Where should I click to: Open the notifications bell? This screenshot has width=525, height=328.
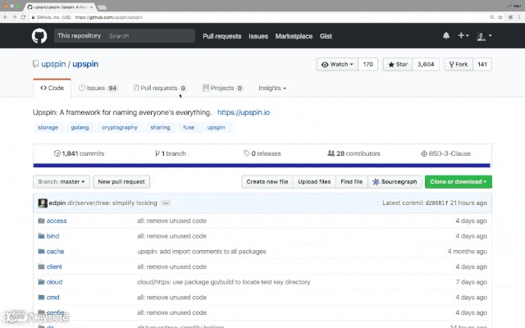click(446, 35)
